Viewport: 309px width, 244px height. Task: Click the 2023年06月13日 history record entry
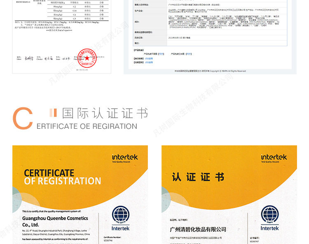click(x=179, y=38)
